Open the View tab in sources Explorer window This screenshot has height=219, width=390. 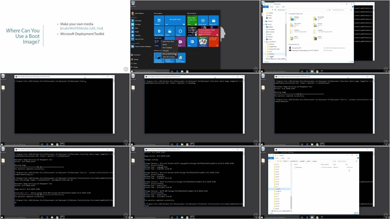tap(289, 158)
